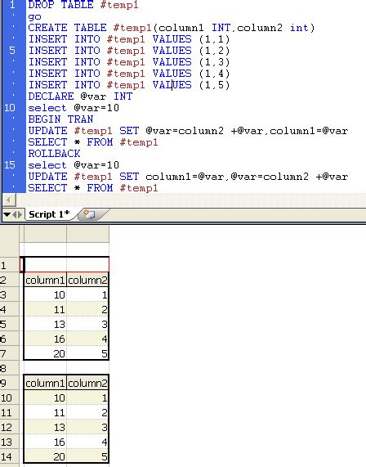Select cell with value 13 in row 12
Image resolution: width=366 pixels, height=467 pixels.
pyautogui.click(x=45, y=428)
